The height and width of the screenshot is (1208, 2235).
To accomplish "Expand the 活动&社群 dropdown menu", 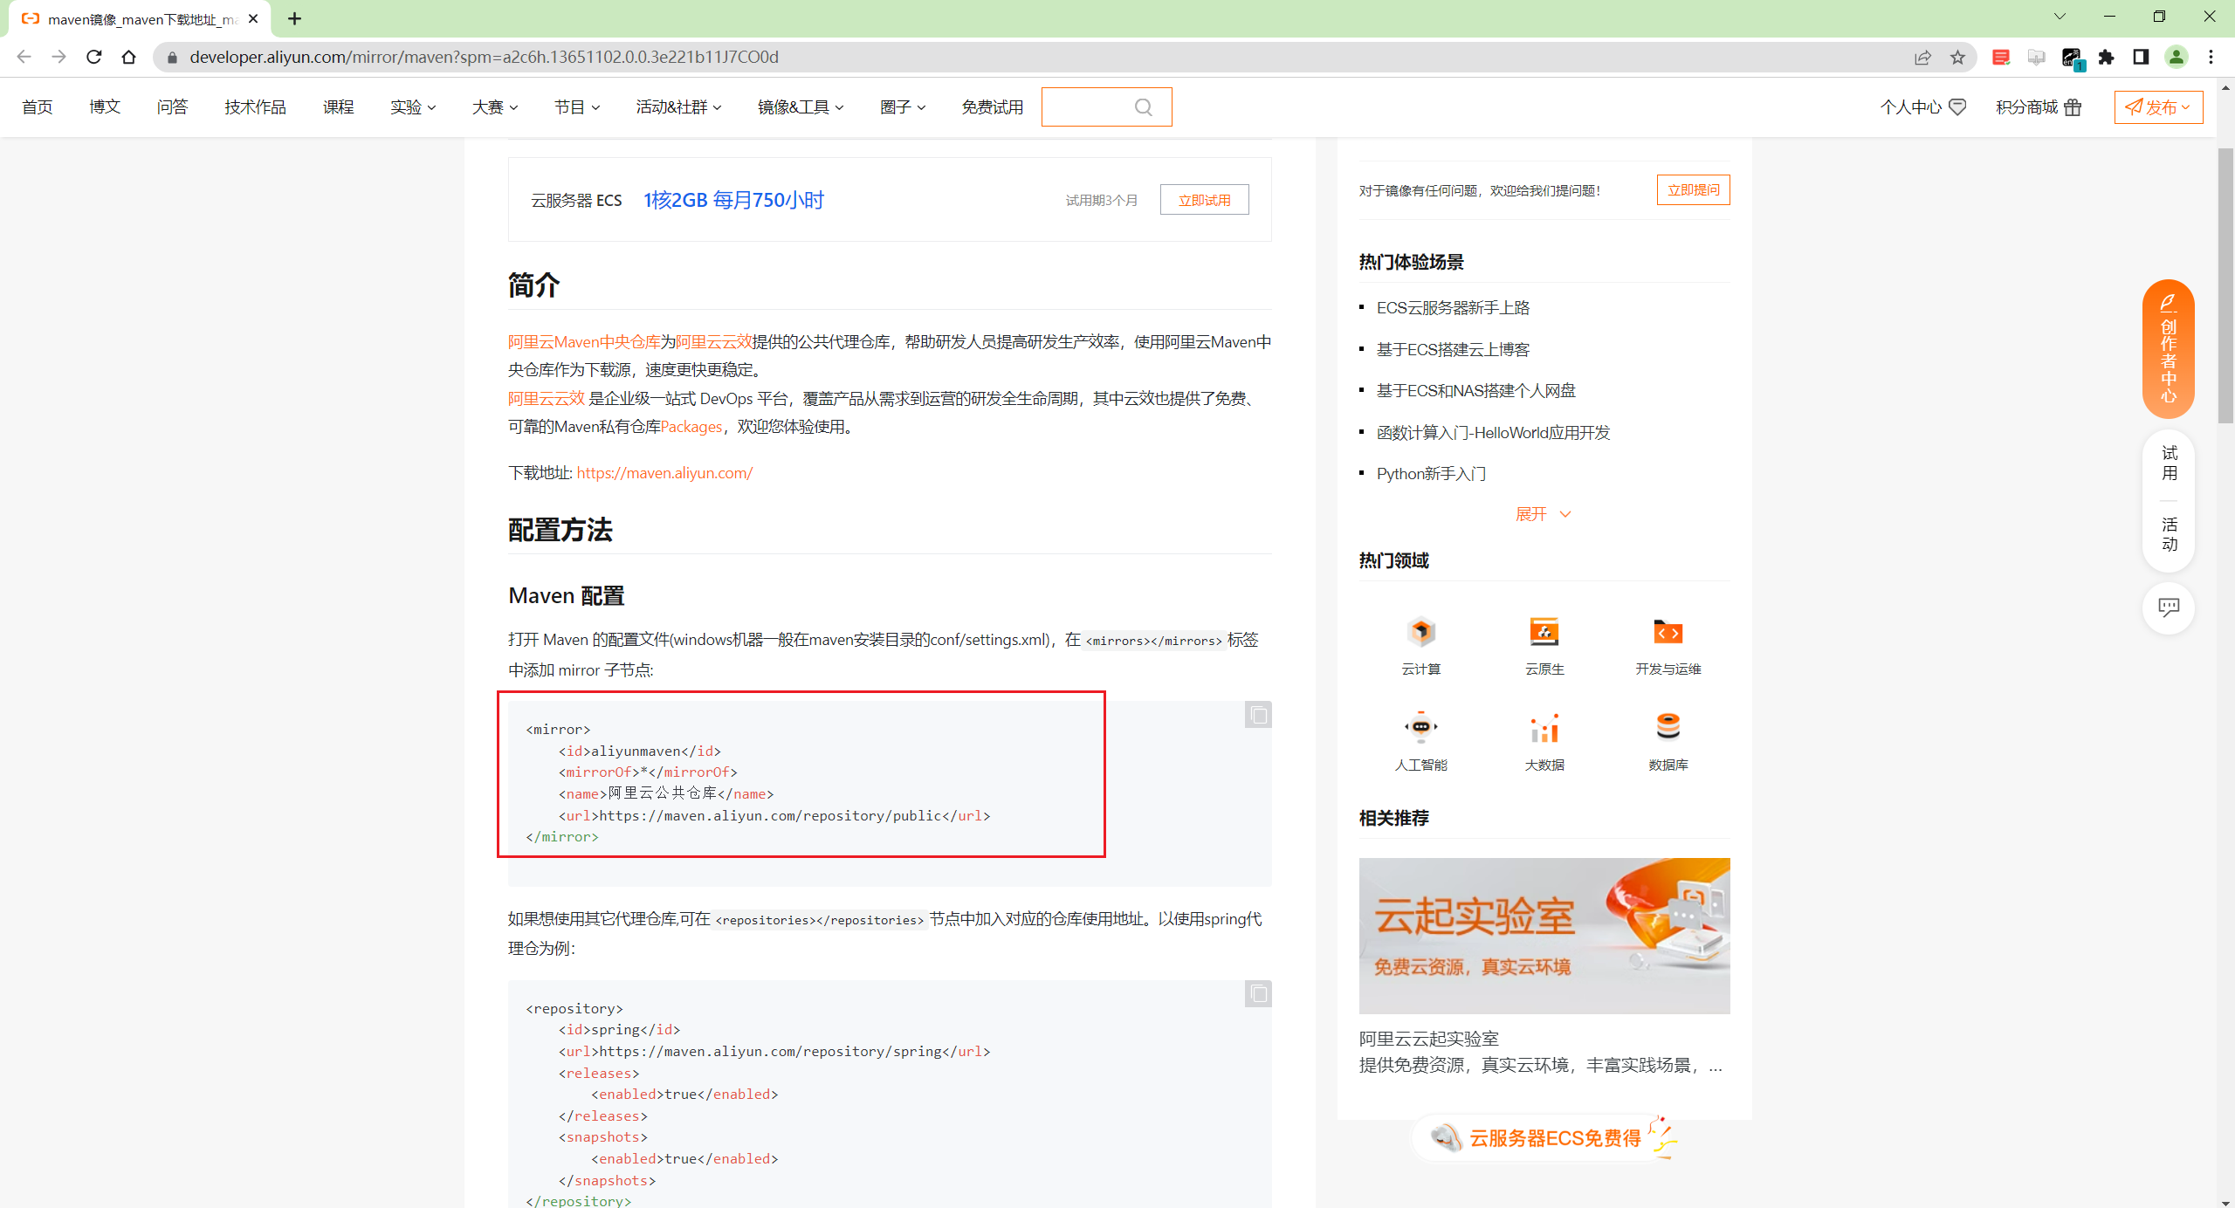I will (678, 106).
